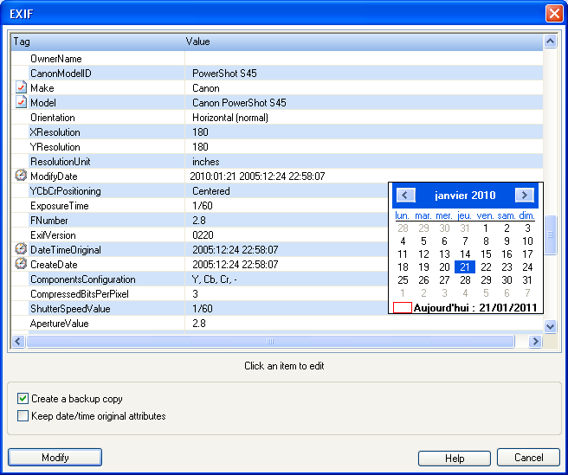
Task: Edit the ModifyDate value field
Action: (364, 177)
